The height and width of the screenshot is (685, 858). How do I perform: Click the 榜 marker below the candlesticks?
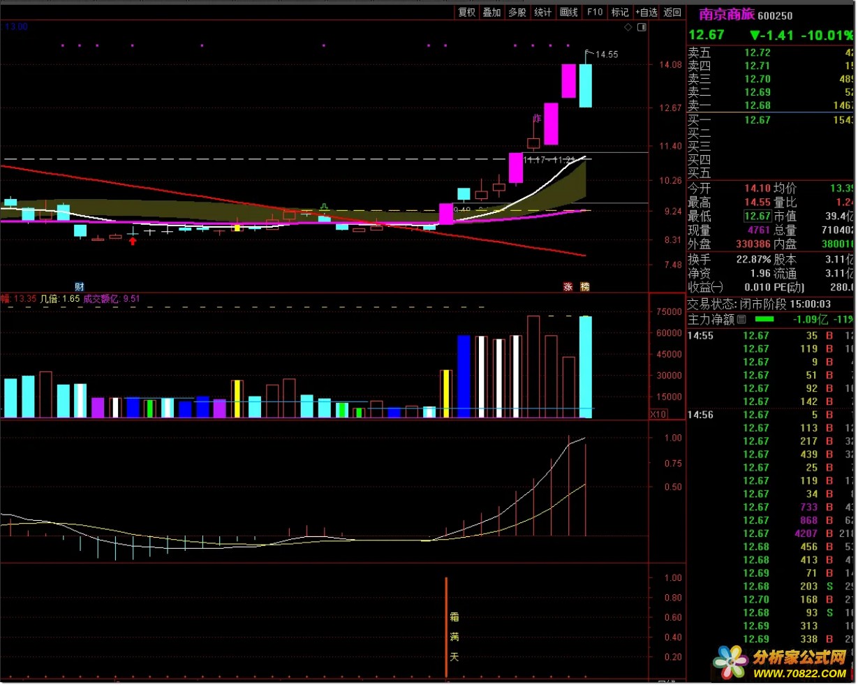pos(585,287)
